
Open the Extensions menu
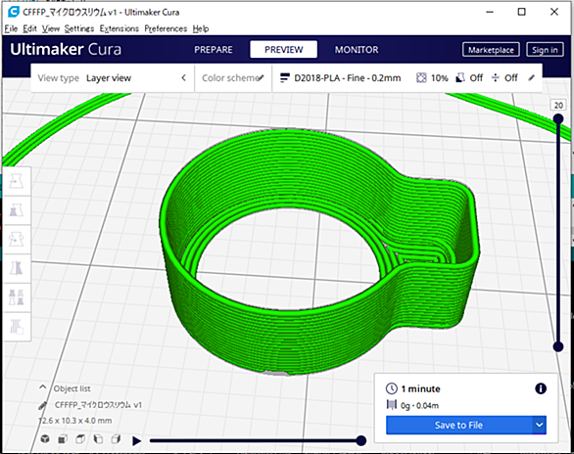120,28
